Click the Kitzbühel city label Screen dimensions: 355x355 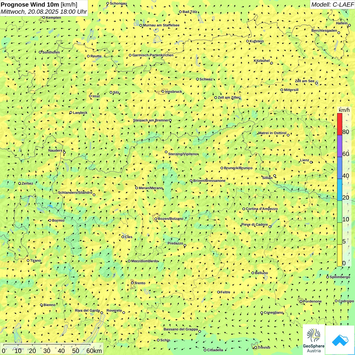pyautogui.click(x=262, y=61)
